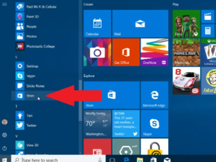This screenshot has width=216, height=162.
Task: Open the Skype tile
Action: 154,124
